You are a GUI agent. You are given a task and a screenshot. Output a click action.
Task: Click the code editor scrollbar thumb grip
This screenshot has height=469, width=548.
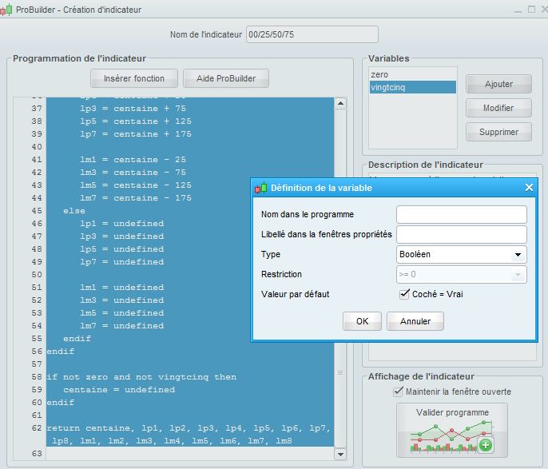point(340,373)
